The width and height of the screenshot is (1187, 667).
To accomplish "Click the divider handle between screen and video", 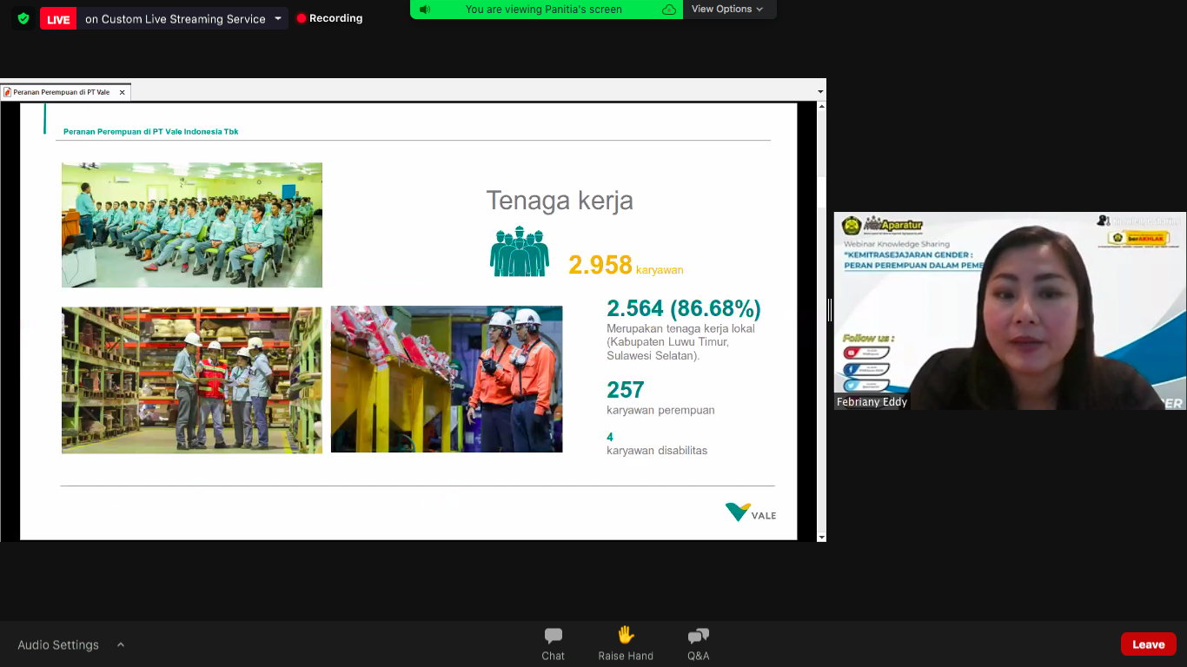I will pyautogui.click(x=830, y=310).
